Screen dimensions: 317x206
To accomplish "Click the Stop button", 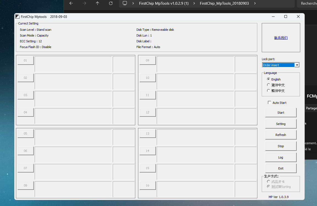I will 281,146.
